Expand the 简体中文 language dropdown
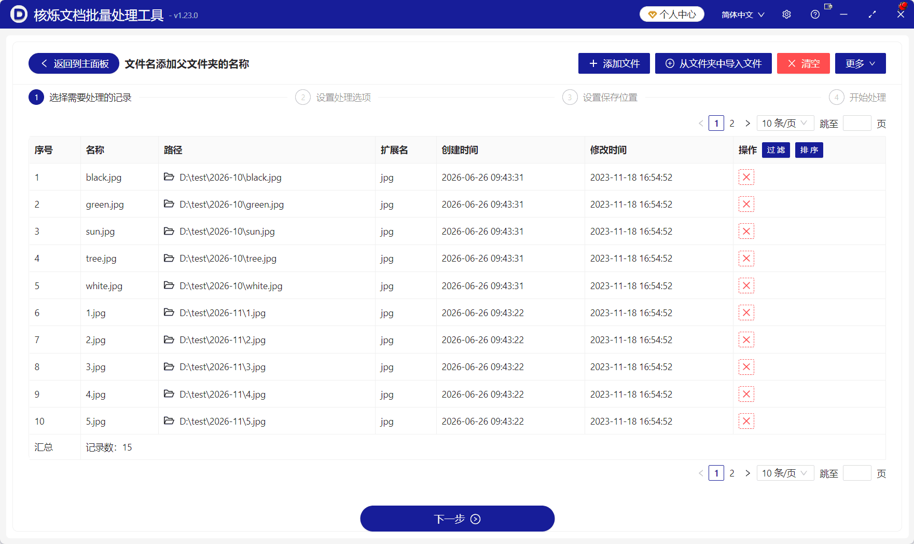 coord(743,15)
